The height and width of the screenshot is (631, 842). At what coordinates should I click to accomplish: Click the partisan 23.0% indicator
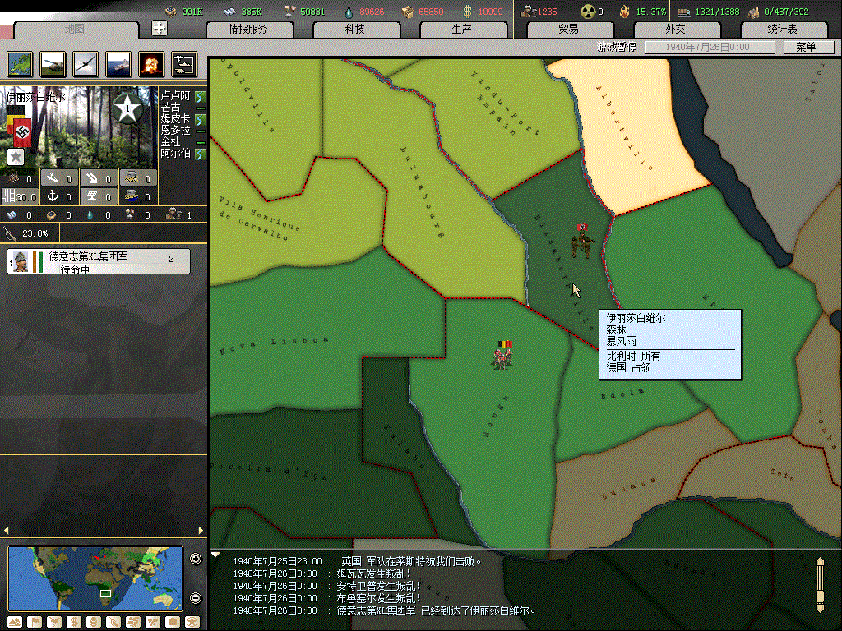coord(30,233)
